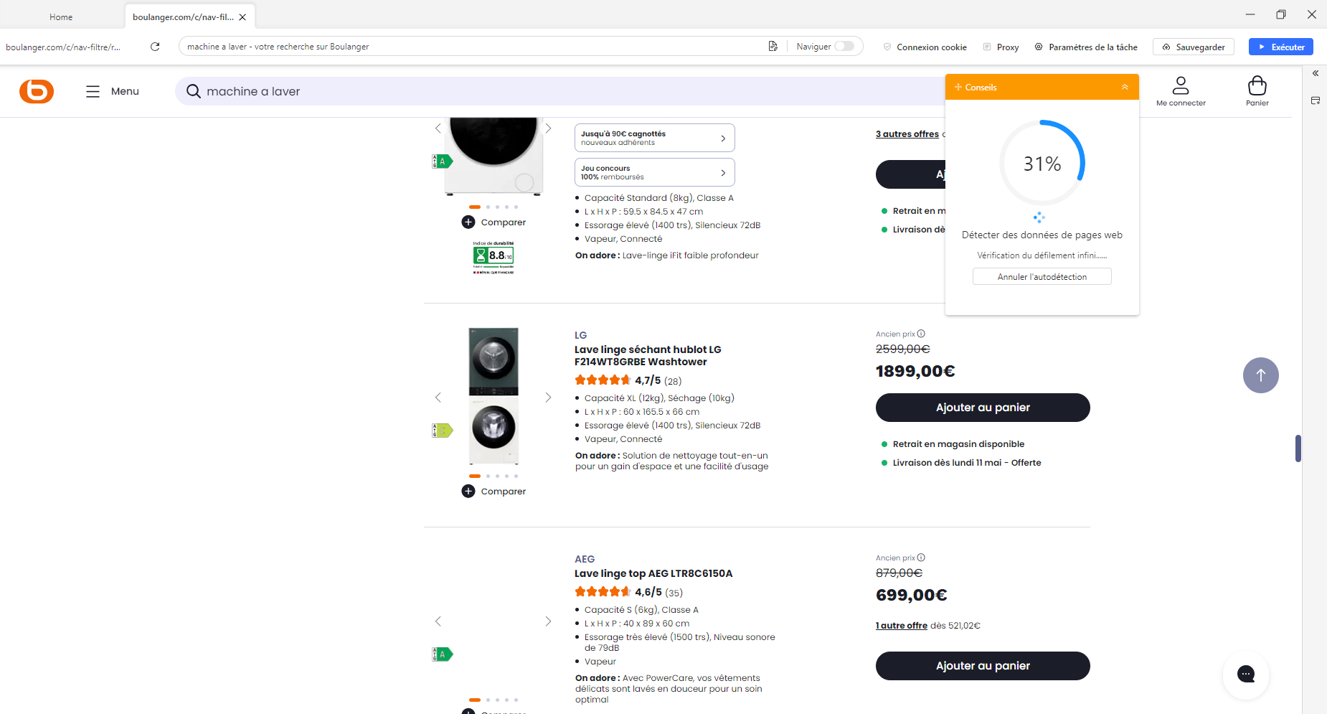
Task: Click the AEG brand name
Action: [x=585, y=559]
